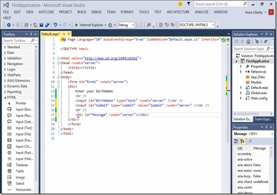Open the BUILD menu

pos(82,12)
